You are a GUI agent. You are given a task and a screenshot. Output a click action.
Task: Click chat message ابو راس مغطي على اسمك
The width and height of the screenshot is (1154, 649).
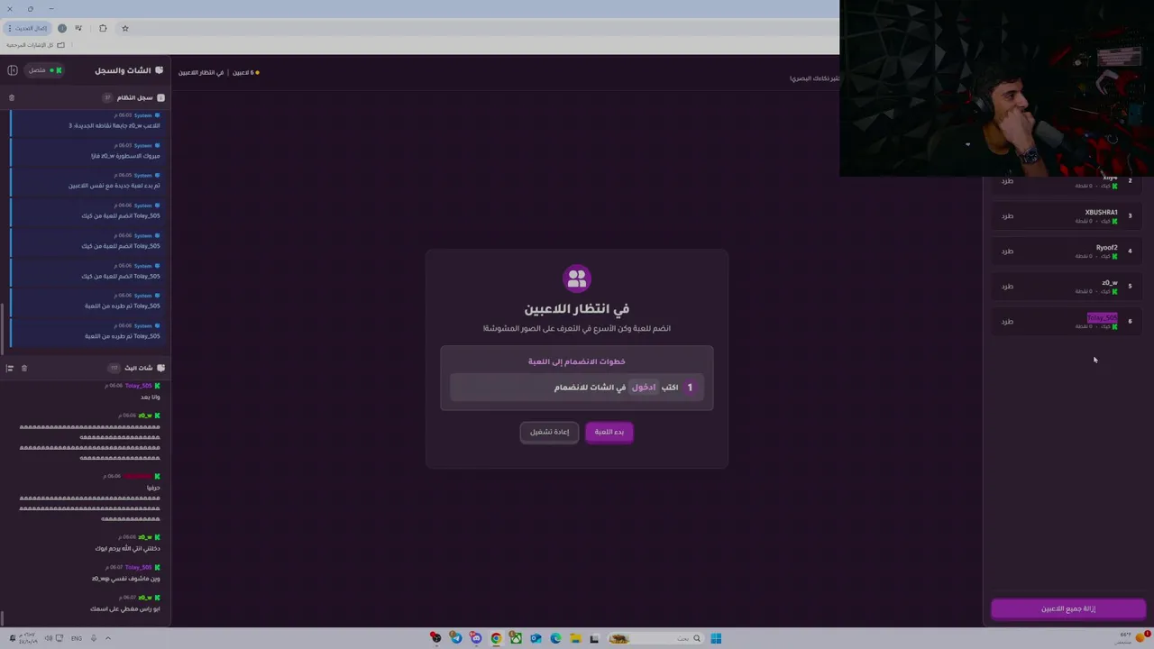(x=124, y=608)
